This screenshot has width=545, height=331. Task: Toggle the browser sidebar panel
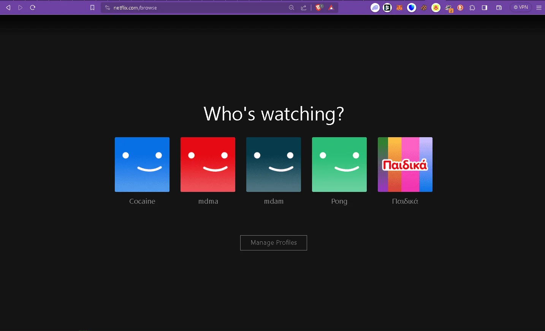pyautogui.click(x=485, y=8)
